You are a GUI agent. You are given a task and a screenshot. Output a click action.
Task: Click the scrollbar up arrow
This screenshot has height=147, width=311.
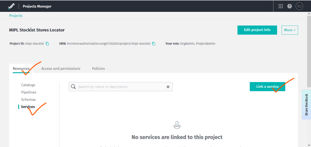(309, 13)
